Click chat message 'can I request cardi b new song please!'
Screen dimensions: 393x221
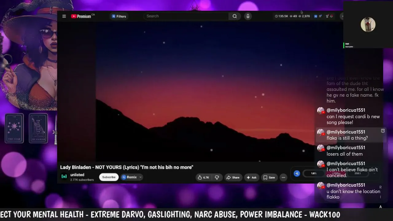353,119
